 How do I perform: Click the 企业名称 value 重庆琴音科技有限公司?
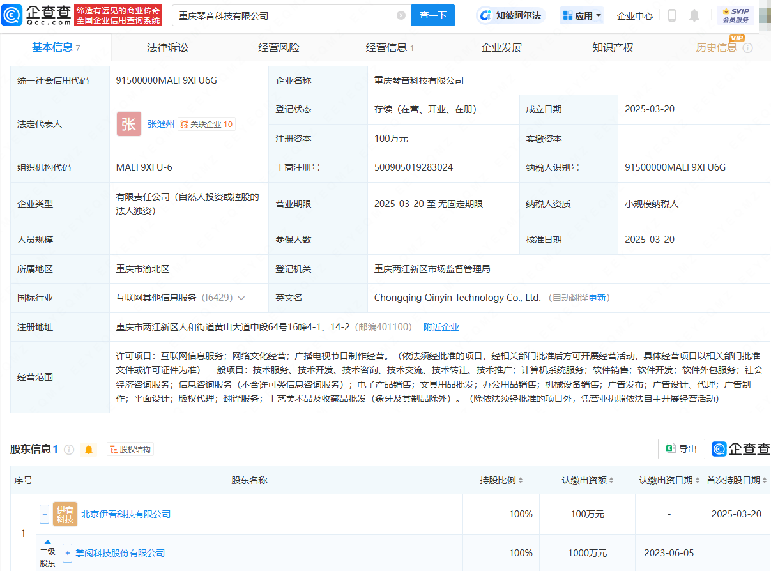coord(419,80)
